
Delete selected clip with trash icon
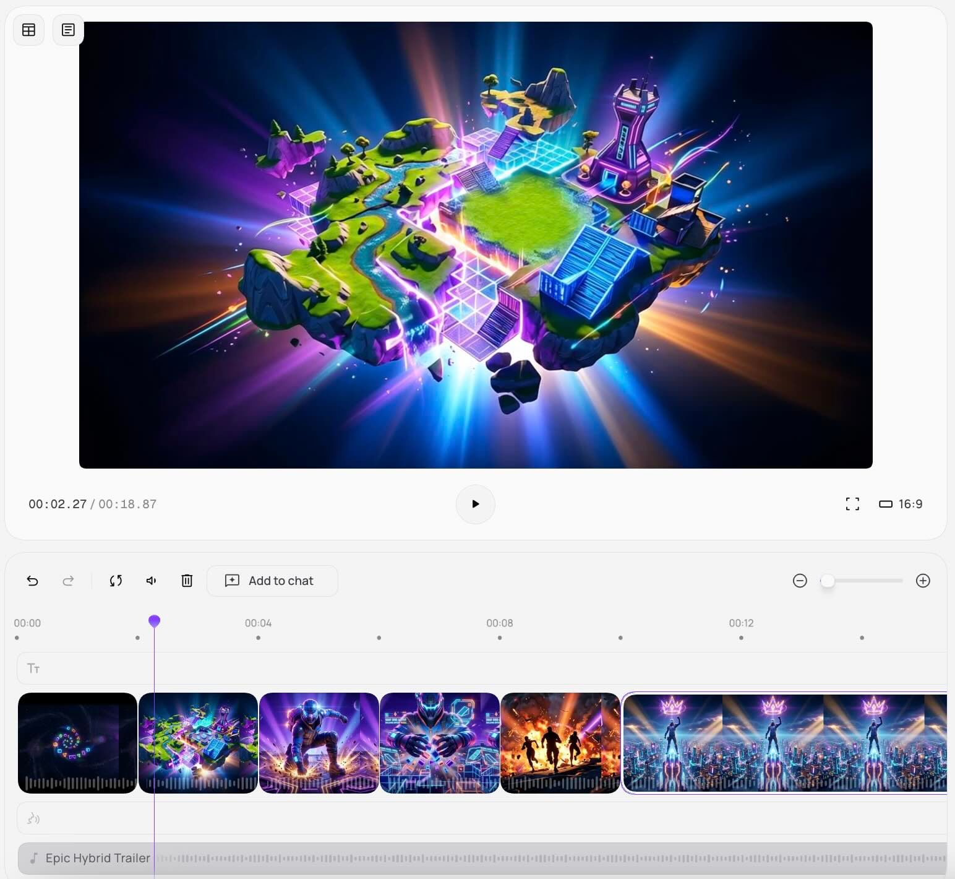(187, 581)
